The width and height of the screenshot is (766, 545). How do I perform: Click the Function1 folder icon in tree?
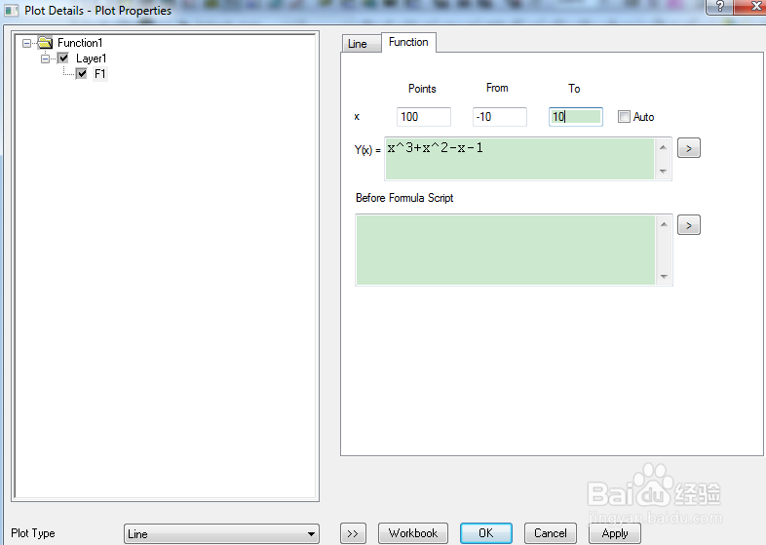(45, 43)
